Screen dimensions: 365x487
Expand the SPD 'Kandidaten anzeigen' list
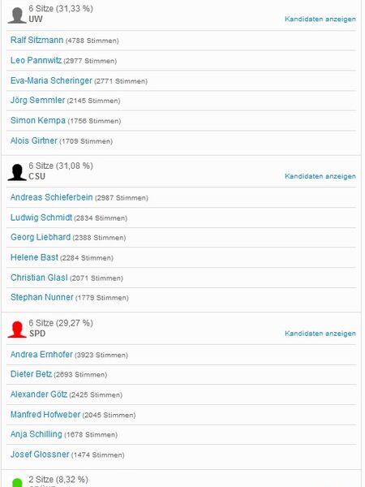(x=320, y=334)
